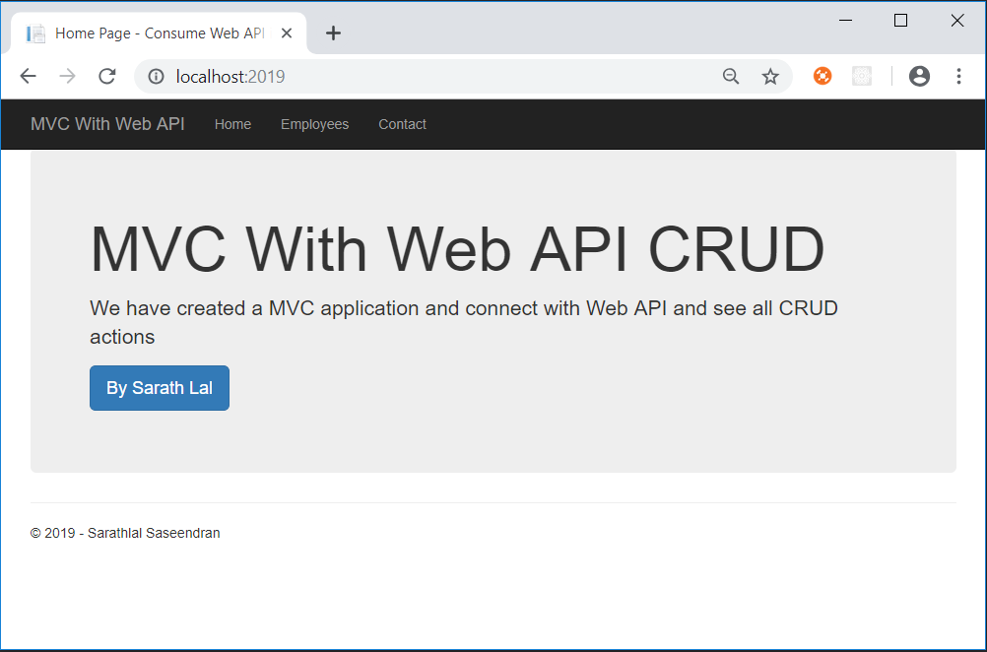Open the three-dot browser menu
The height and width of the screenshot is (652, 987).
pos(958,75)
